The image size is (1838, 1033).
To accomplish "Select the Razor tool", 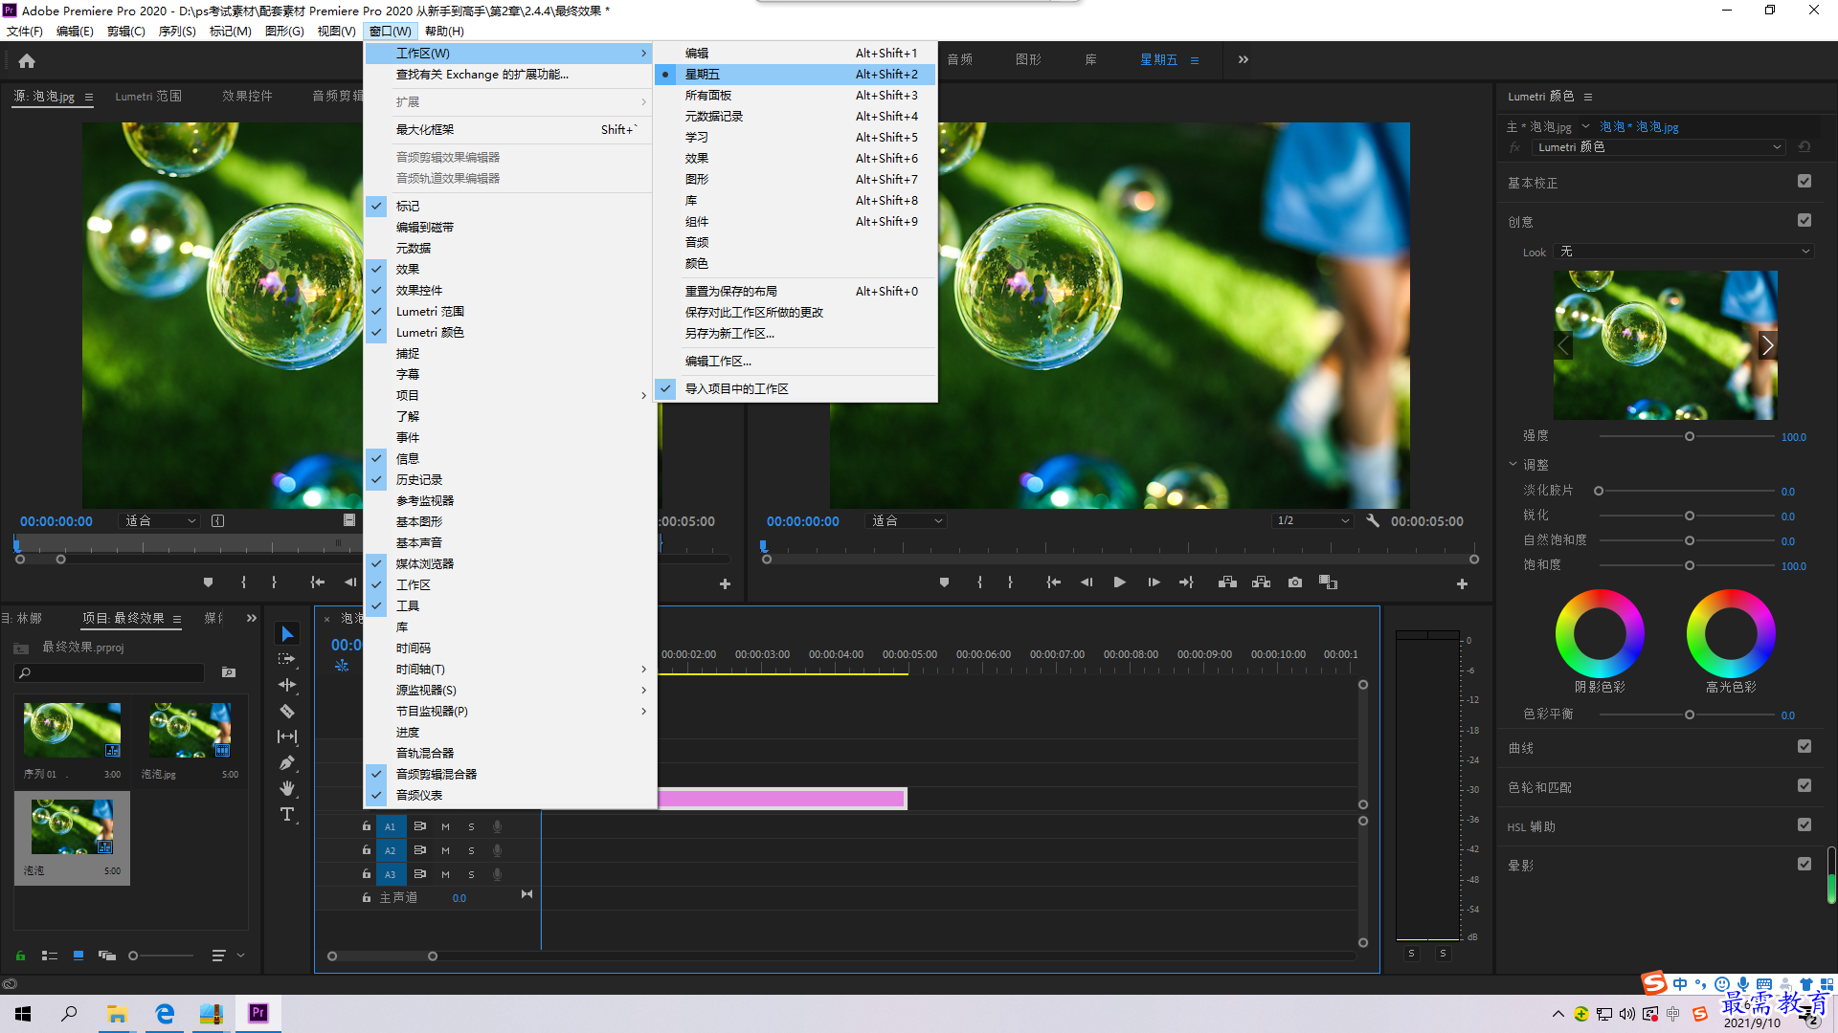I will (287, 711).
